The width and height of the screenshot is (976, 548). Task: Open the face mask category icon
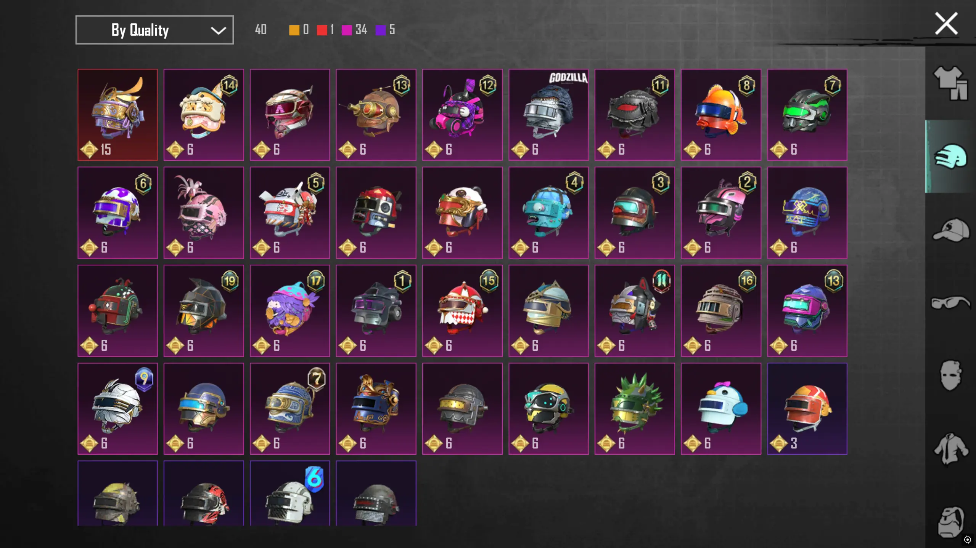[x=950, y=375]
